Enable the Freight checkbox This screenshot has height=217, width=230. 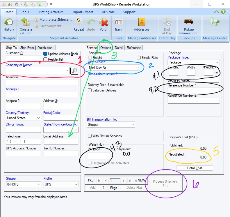tap(90, 58)
